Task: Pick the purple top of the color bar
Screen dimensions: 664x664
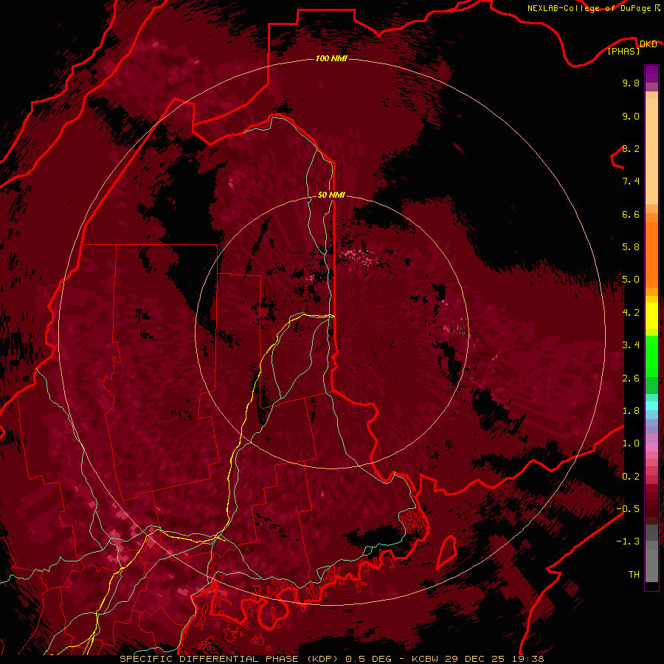Action: point(651,74)
